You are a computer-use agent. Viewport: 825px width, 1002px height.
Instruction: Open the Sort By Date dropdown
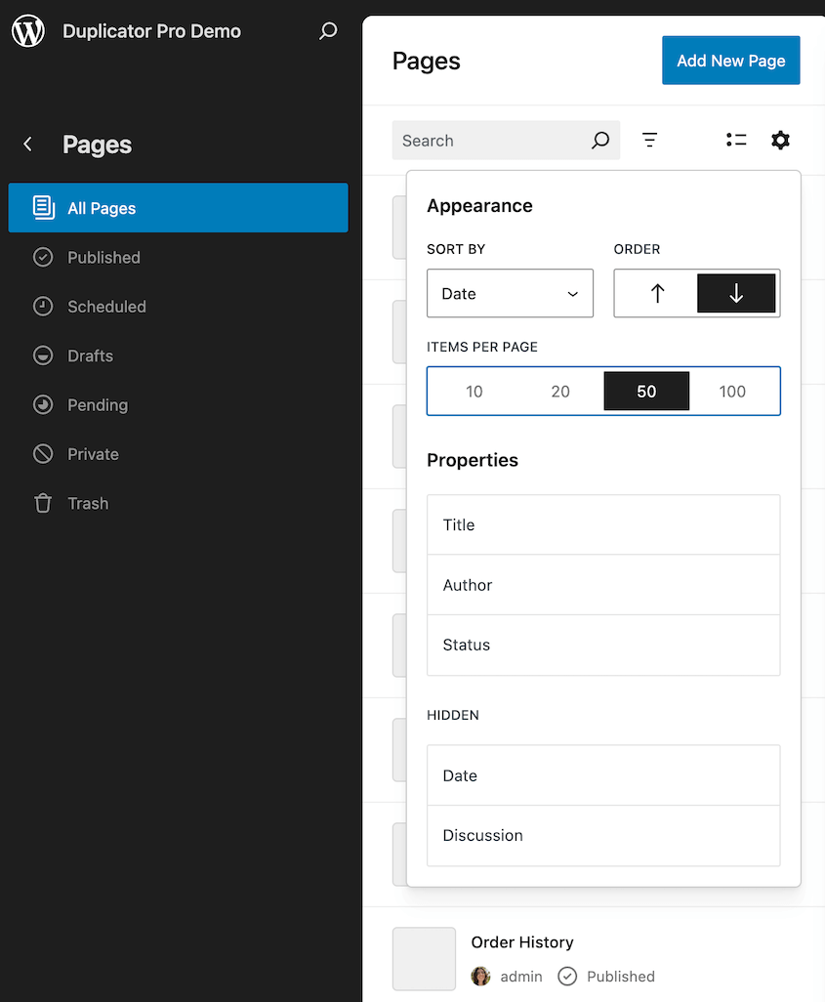click(510, 293)
